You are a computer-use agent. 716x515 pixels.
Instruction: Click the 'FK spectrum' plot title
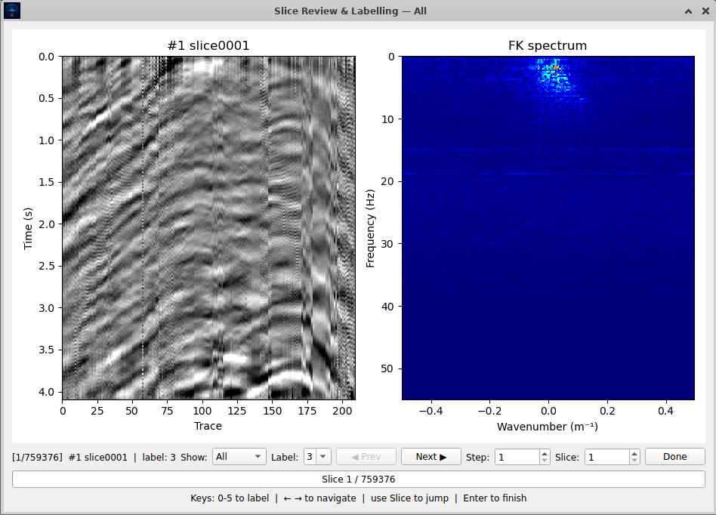click(x=548, y=45)
